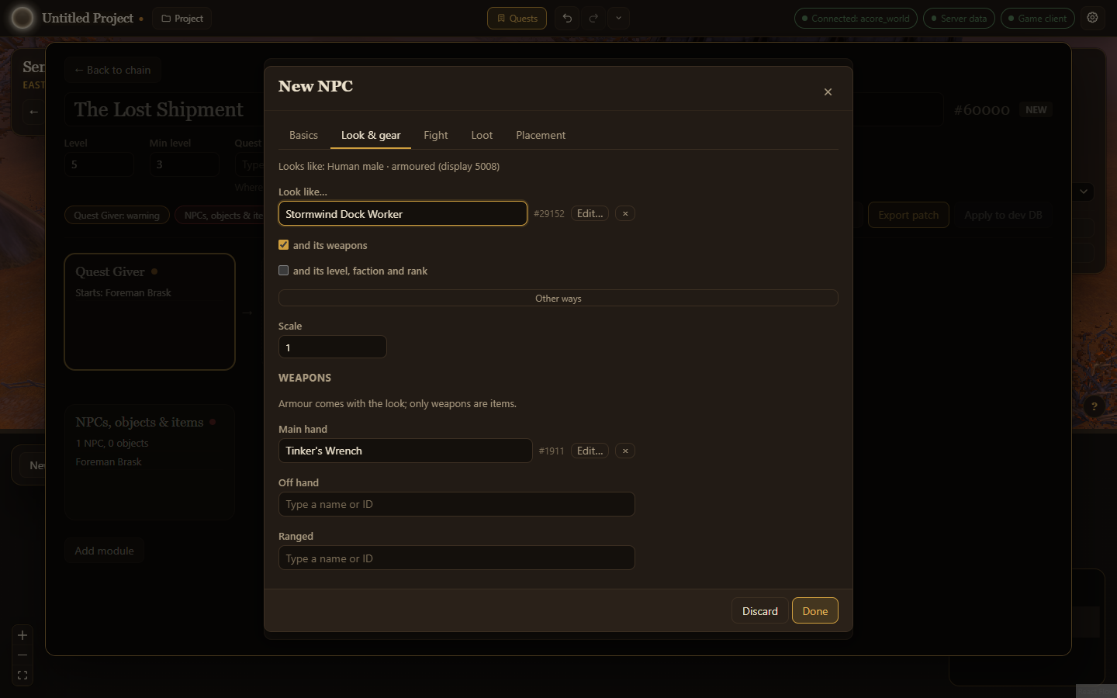
Task: Focus the Scale input field
Action: 332,347
